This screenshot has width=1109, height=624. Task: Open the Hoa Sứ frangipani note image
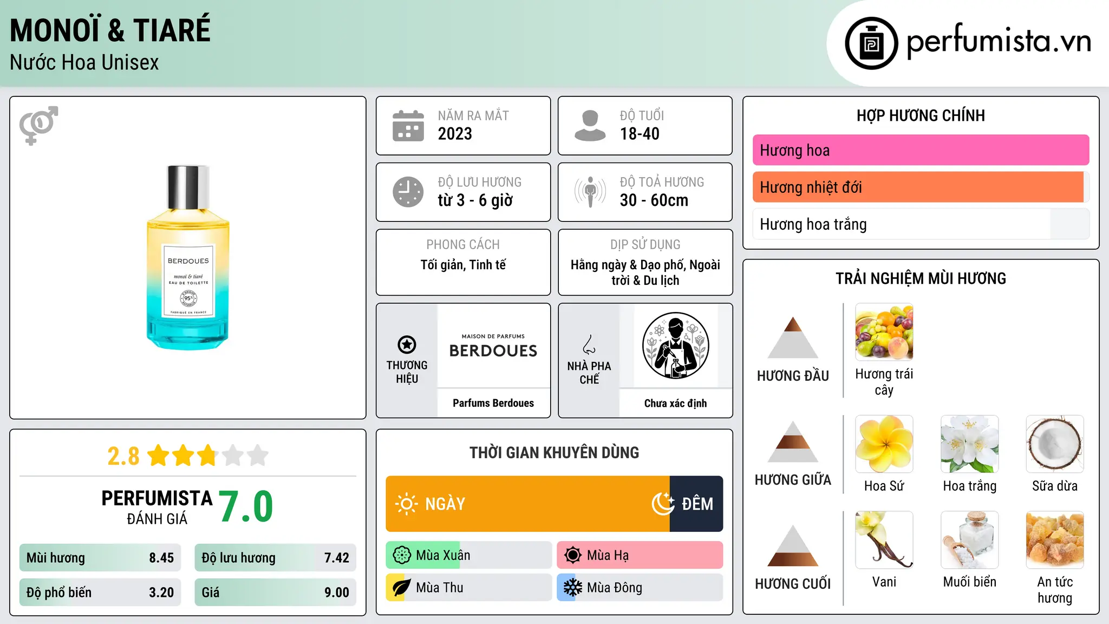[884, 444]
